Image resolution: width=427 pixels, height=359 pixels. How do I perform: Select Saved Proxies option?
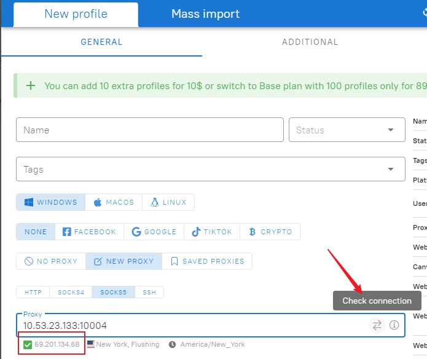pyautogui.click(x=207, y=261)
